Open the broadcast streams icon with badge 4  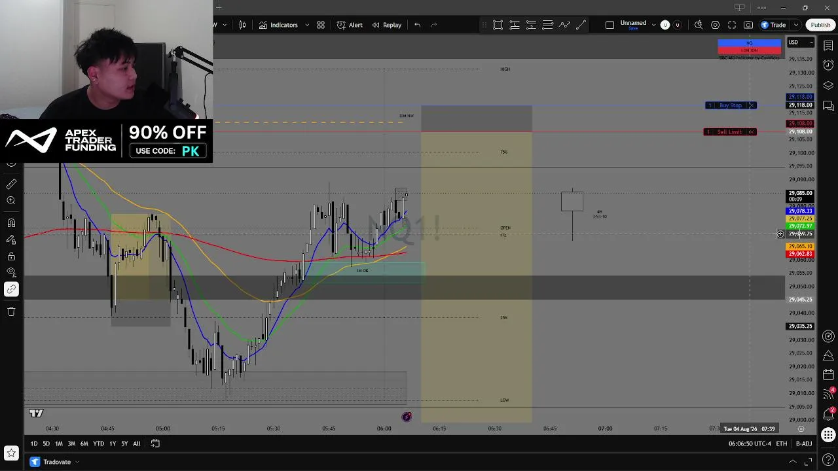click(828, 394)
